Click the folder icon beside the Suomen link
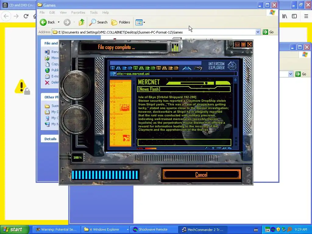The image size is (312, 234). [x=47, y=106]
